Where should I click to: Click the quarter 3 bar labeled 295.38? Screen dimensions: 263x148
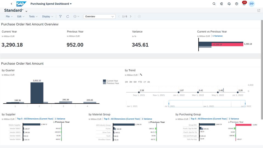pos(65,102)
